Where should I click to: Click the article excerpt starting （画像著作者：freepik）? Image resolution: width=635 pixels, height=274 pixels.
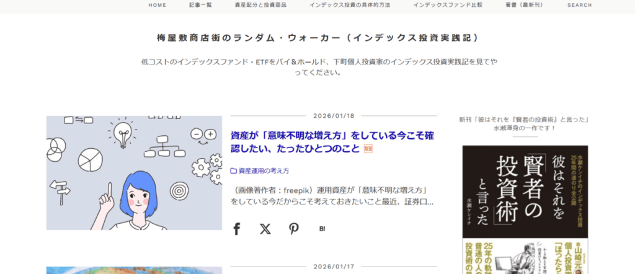coord(332,196)
